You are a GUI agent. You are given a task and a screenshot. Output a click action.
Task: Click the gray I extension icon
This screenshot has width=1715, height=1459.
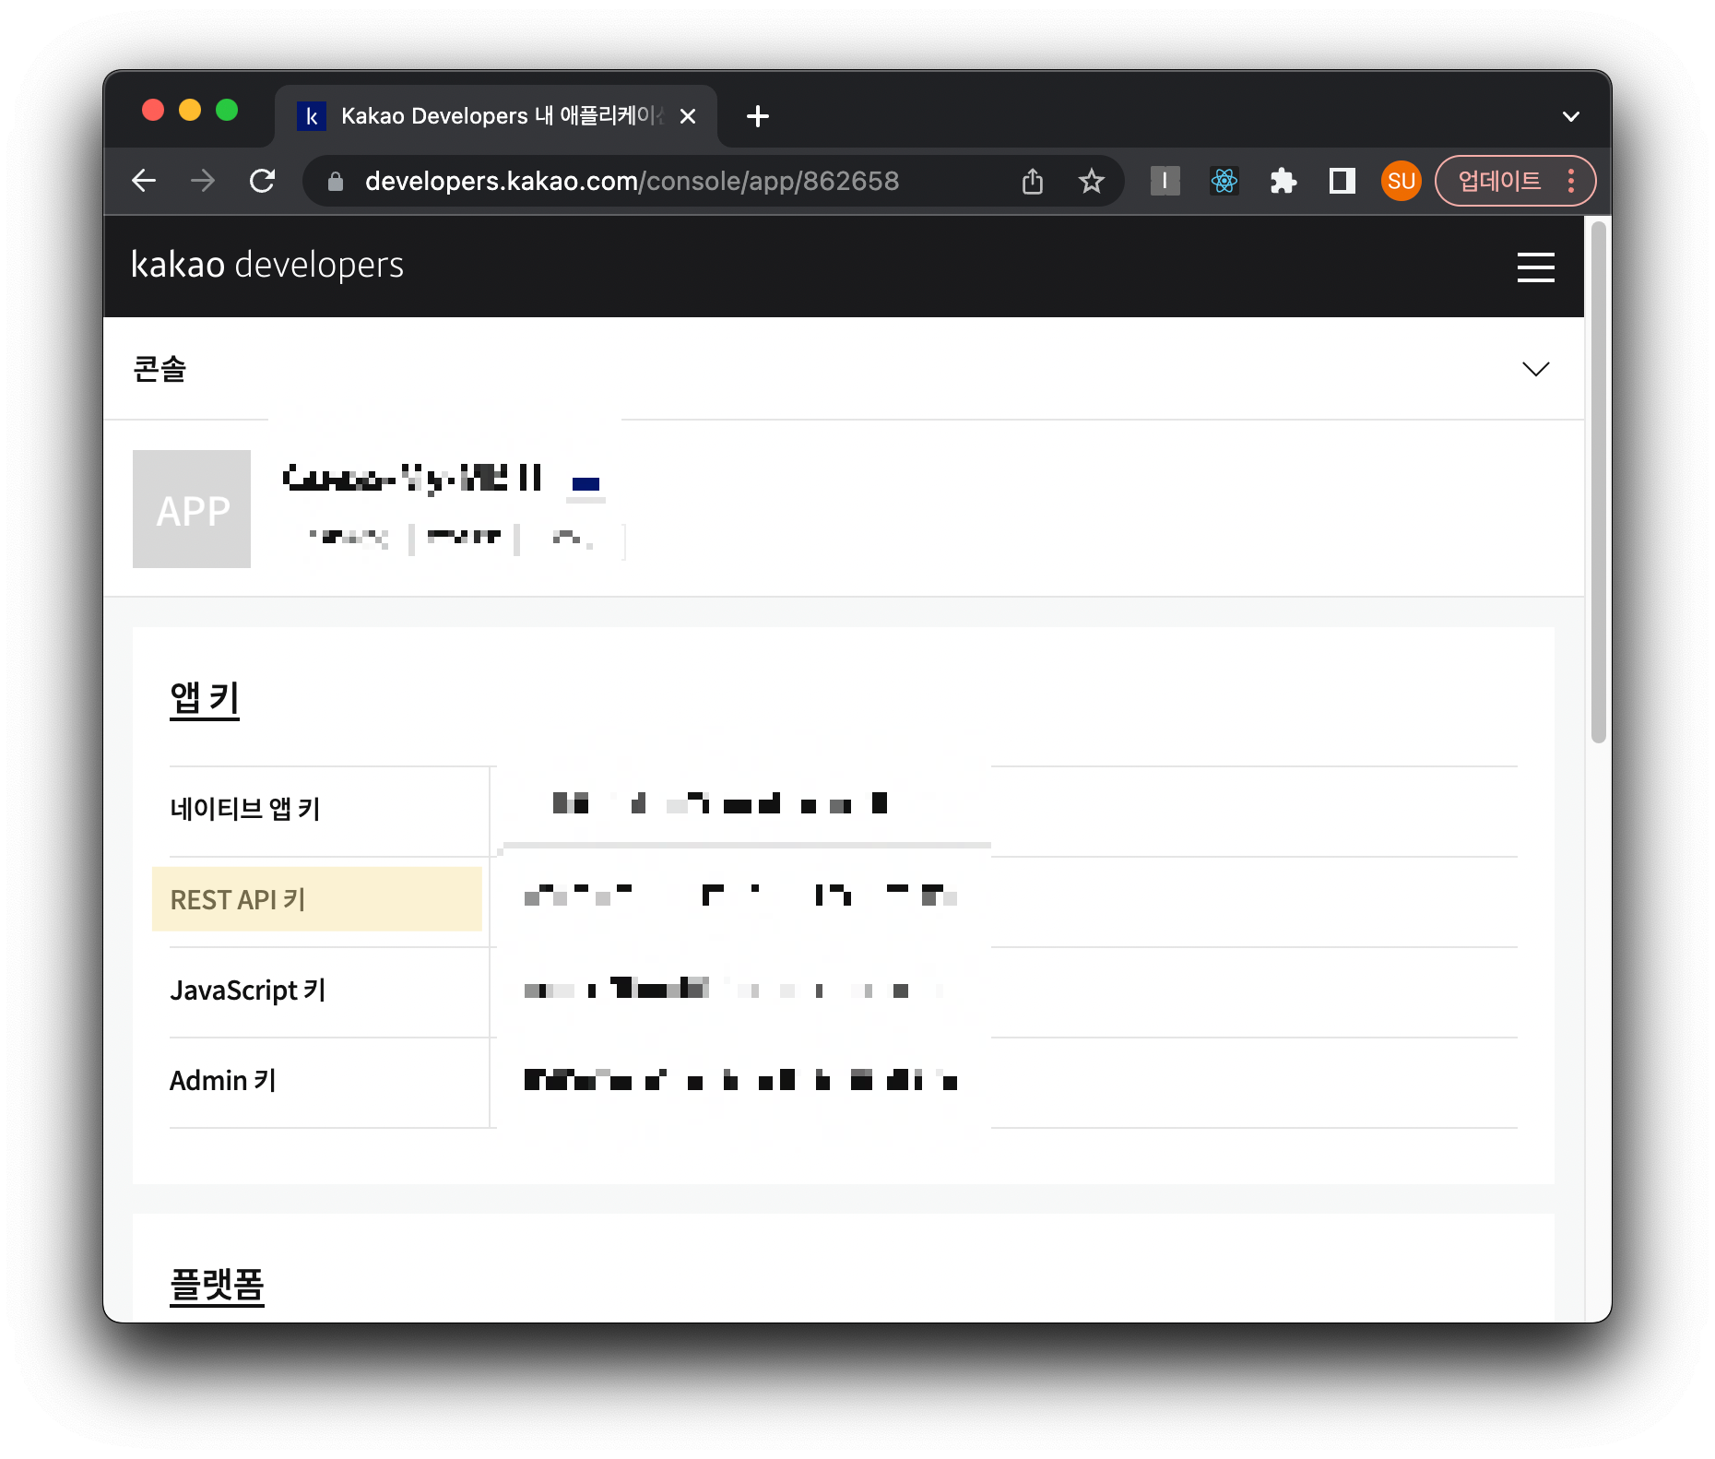pos(1165,181)
